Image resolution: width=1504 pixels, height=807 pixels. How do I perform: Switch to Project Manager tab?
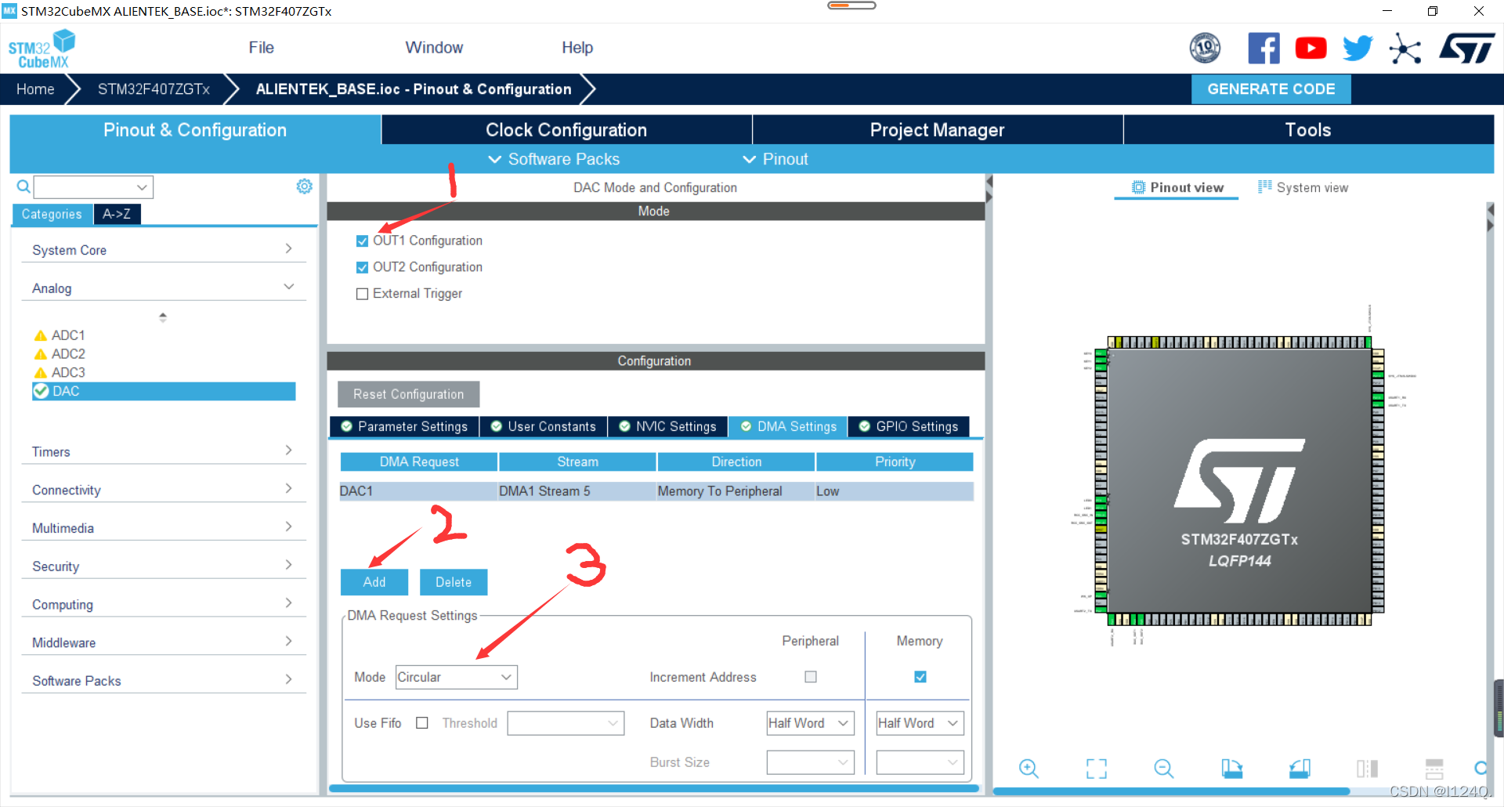point(937,130)
